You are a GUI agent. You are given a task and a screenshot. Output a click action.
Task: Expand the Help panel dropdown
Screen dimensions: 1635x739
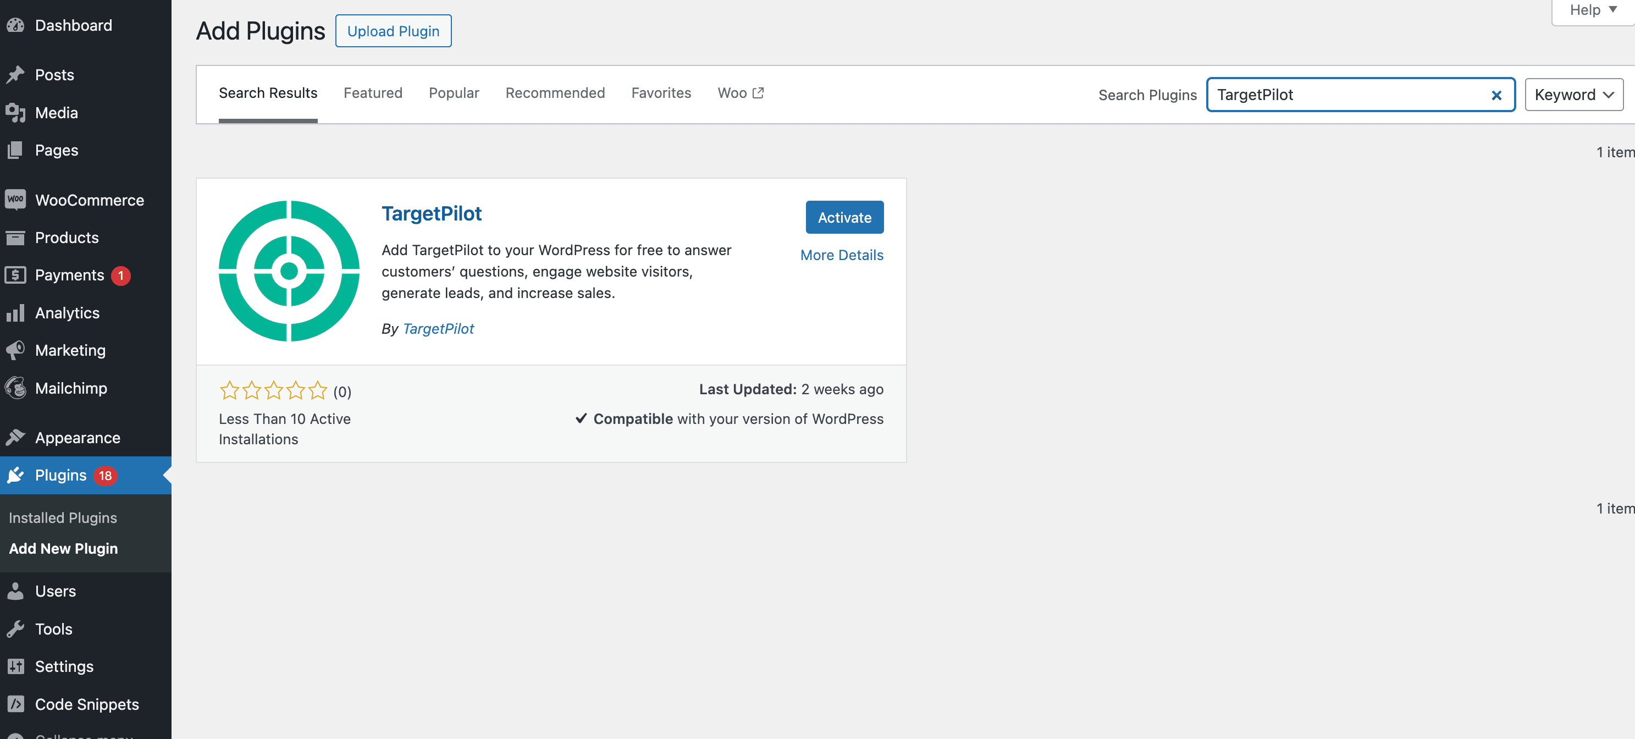(x=1593, y=10)
